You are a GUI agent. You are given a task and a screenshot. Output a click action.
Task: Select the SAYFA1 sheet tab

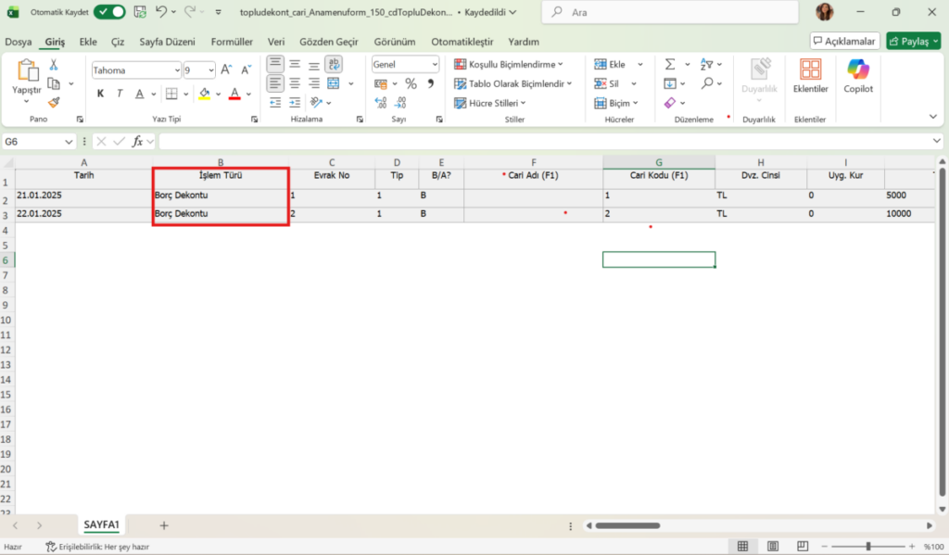pos(101,524)
